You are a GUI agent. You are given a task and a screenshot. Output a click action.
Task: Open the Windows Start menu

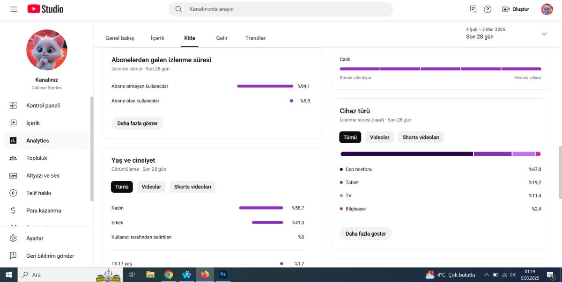8,275
